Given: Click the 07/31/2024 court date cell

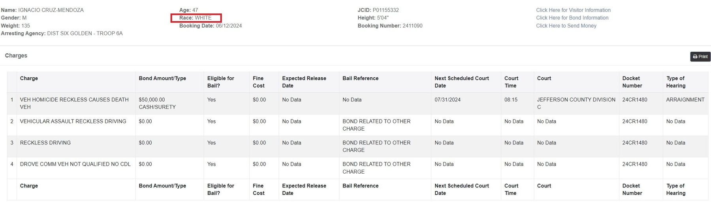Looking at the screenshot, I should click(x=448, y=100).
